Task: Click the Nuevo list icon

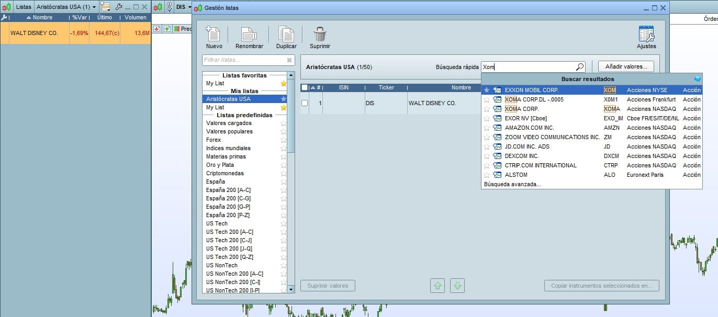Action: 214,34
